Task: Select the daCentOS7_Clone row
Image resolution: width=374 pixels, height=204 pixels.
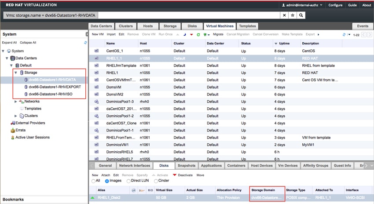Action: (x=231, y=123)
